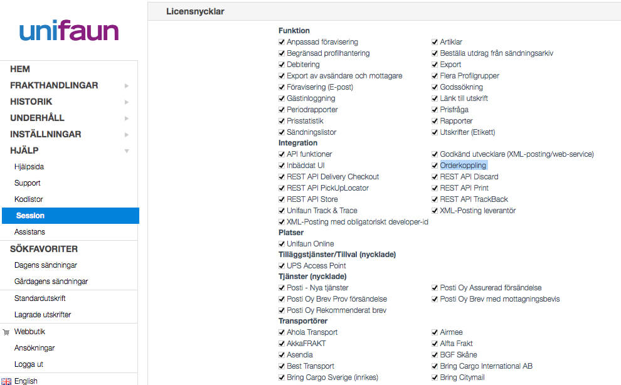
Task: Toggle the Rapporter checkbox
Action: 435,121
